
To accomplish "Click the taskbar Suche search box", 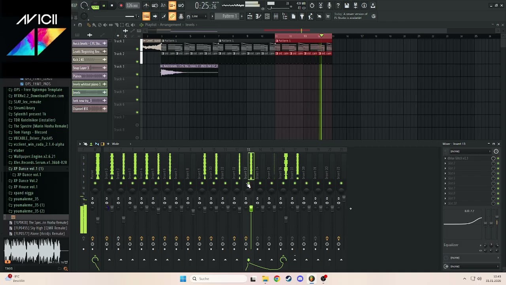I will (219, 279).
